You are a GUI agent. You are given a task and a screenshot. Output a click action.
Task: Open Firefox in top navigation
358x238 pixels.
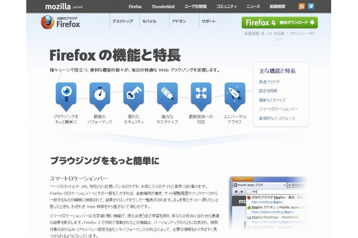click(135, 7)
